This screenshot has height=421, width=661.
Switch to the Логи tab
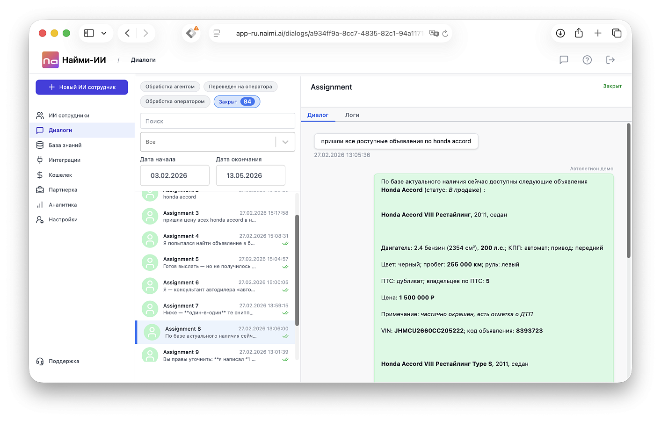[x=352, y=115]
